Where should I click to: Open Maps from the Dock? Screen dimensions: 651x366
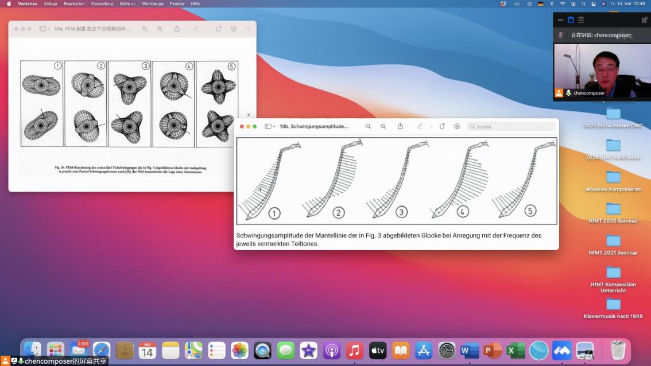coord(193,351)
